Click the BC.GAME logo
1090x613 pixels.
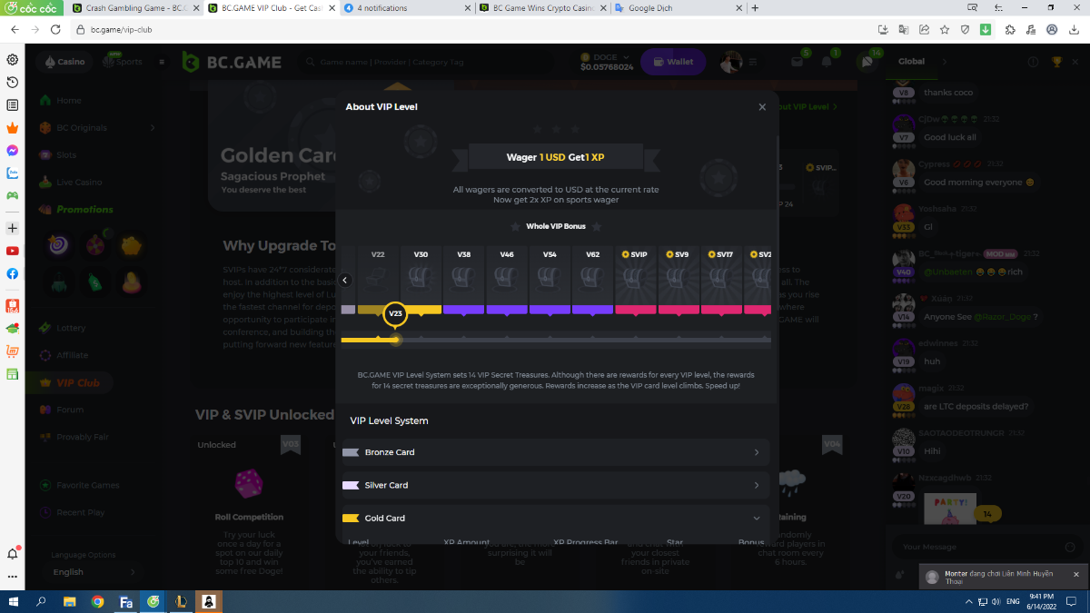pos(233,63)
